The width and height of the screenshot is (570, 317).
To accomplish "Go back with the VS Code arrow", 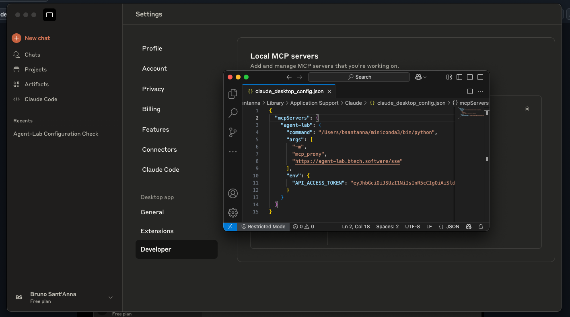I will point(289,77).
